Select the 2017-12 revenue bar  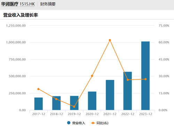(x=39, y=104)
